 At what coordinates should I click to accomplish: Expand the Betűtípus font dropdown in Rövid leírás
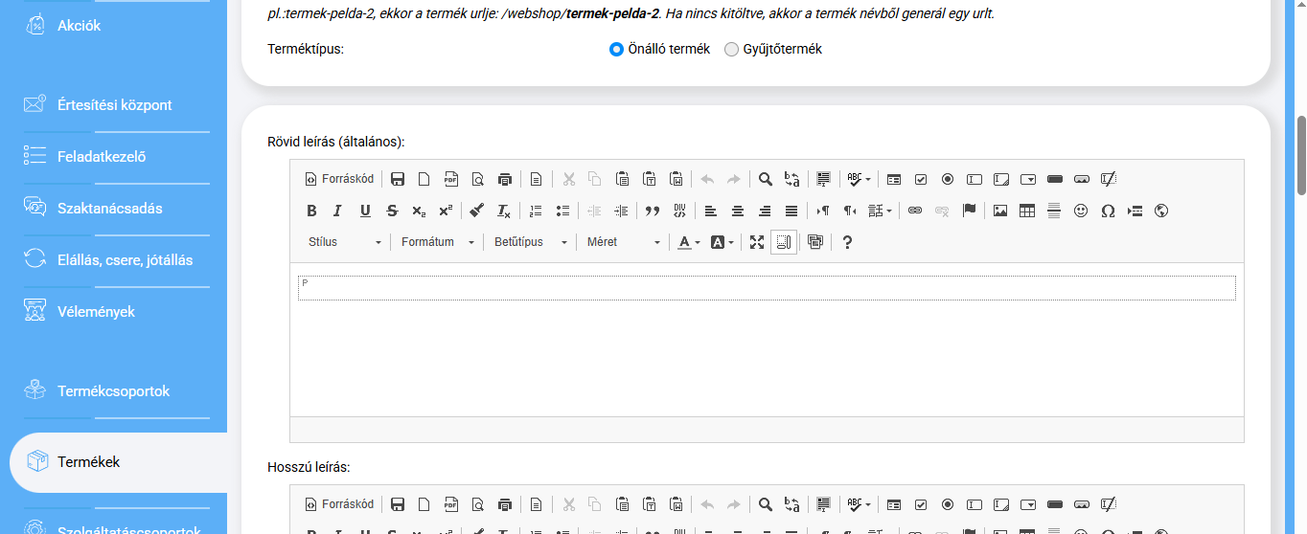pos(531,242)
